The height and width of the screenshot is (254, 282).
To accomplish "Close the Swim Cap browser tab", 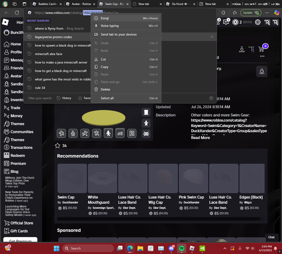I will coord(127,4).
